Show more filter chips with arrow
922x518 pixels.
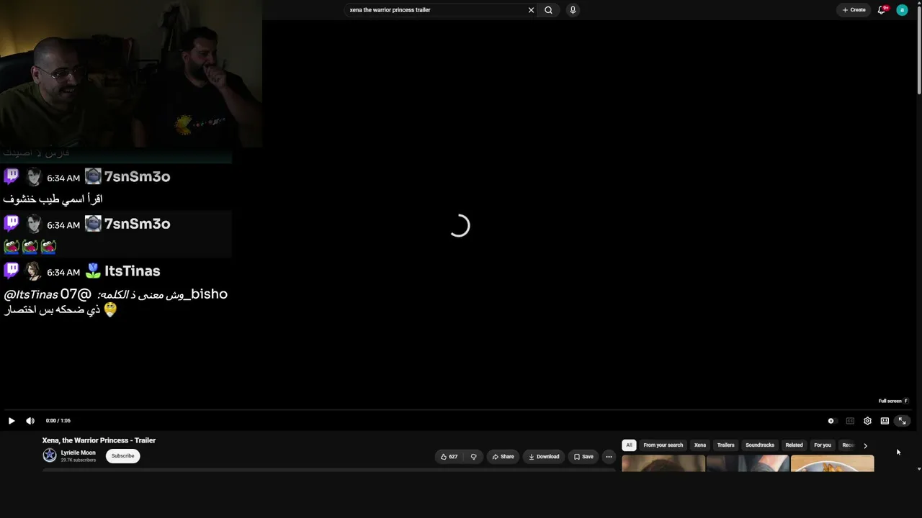[865, 445]
